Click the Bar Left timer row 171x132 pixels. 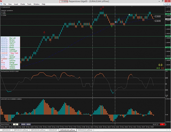(8, 38)
